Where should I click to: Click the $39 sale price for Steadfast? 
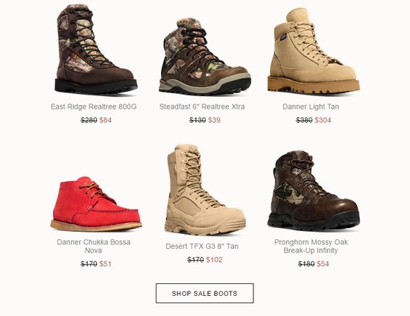[x=214, y=120]
